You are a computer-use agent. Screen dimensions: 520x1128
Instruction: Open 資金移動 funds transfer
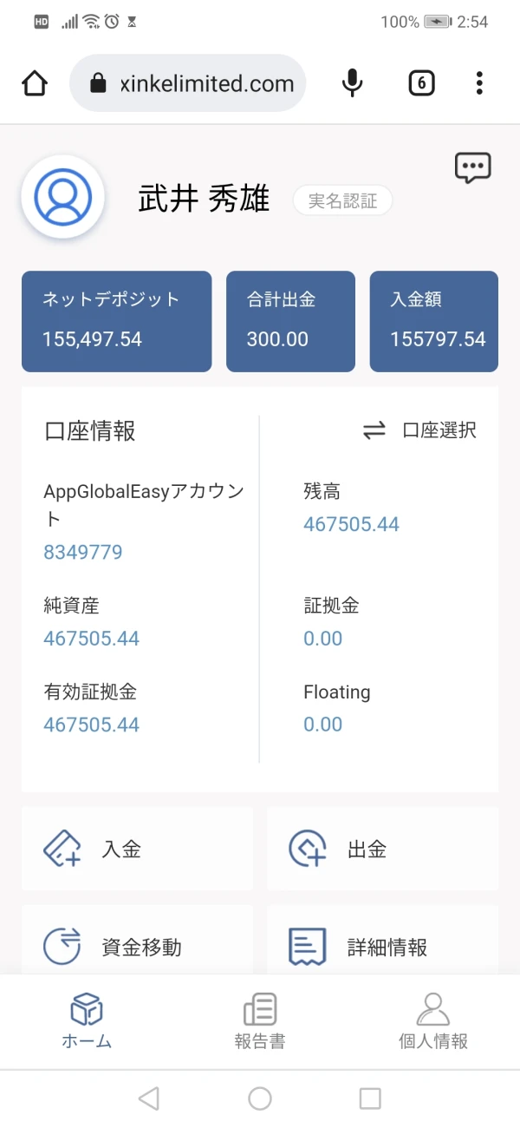(137, 946)
